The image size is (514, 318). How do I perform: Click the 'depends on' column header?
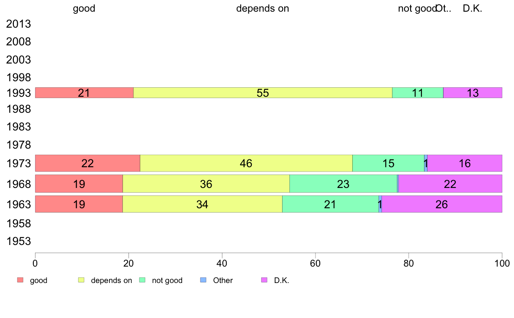coord(262,9)
